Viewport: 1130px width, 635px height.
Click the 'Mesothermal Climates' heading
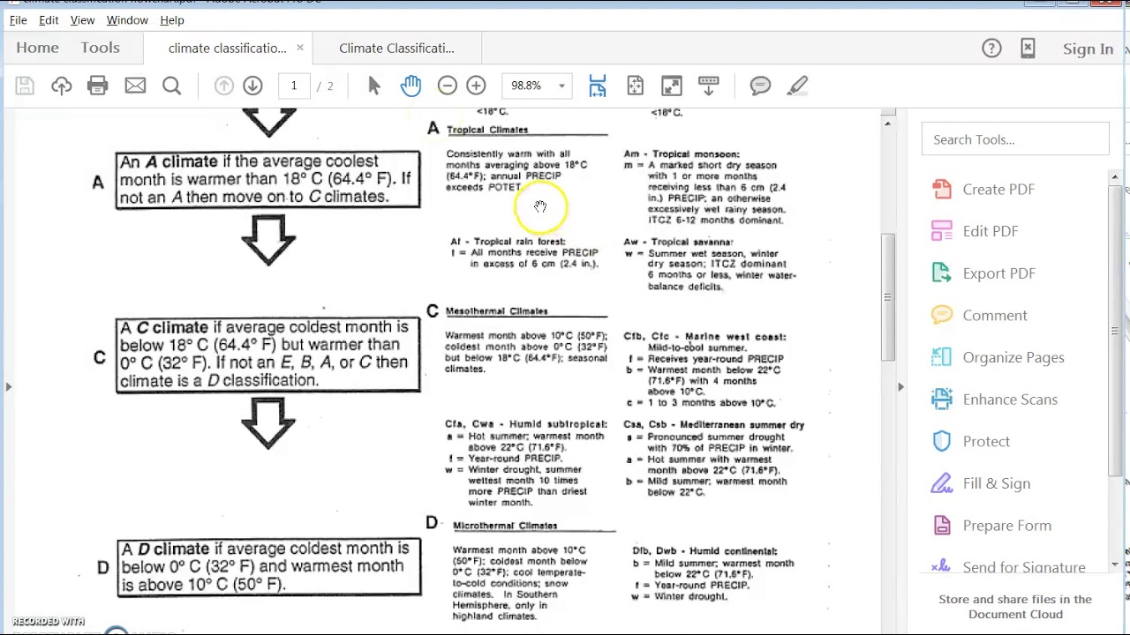(x=497, y=311)
